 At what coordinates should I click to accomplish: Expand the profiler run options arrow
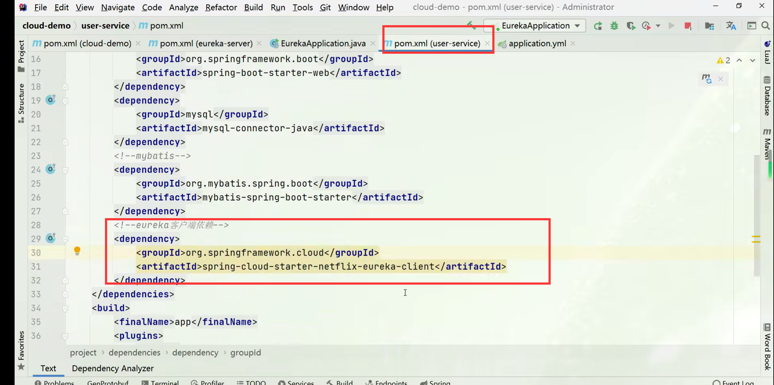point(658,26)
